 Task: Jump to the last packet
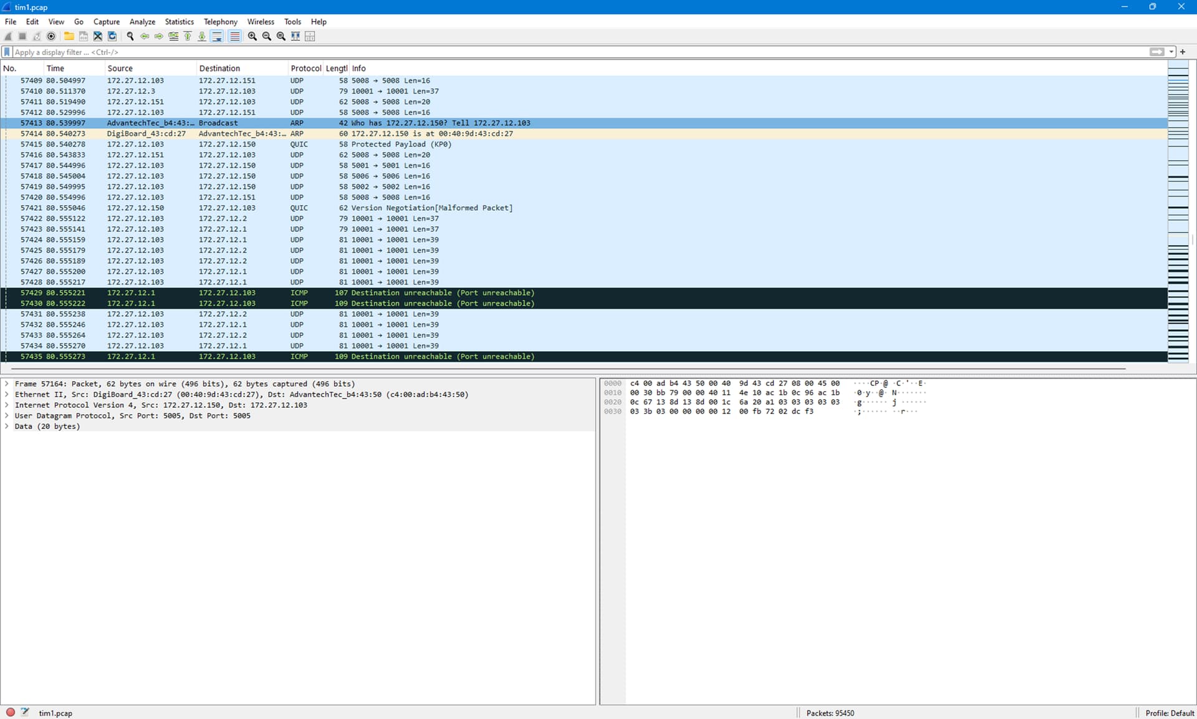[x=202, y=36]
